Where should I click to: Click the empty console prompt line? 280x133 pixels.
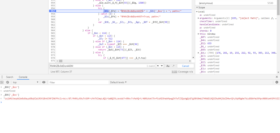click(140, 102)
